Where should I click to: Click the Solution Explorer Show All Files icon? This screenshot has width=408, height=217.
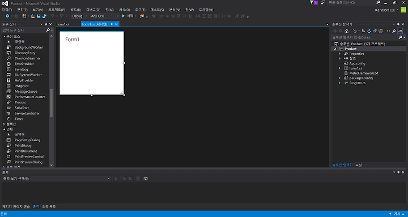[380, 31]
